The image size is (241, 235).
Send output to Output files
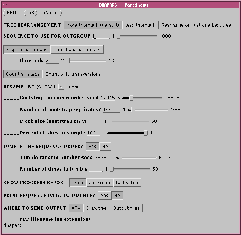click(x=126, y=208)
